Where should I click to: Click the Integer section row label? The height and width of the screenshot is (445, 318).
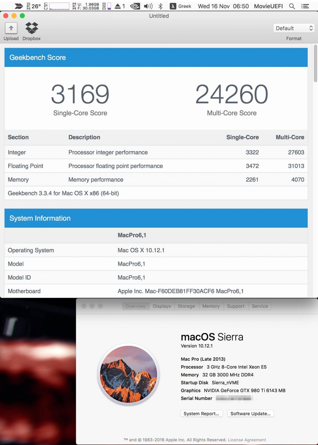17,152
